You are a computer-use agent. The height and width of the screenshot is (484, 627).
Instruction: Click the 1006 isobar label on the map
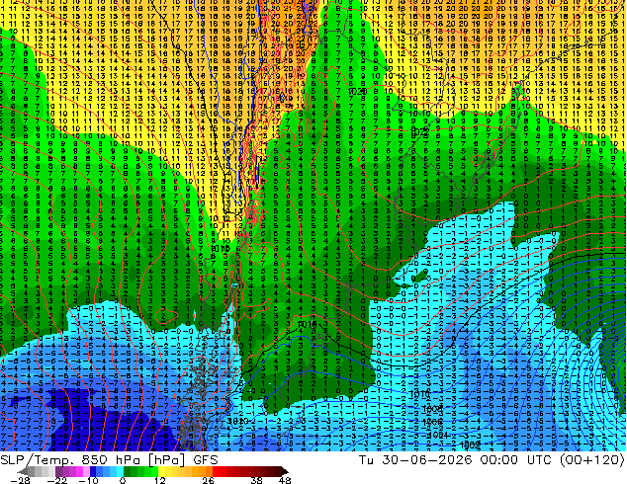point(432,422)
